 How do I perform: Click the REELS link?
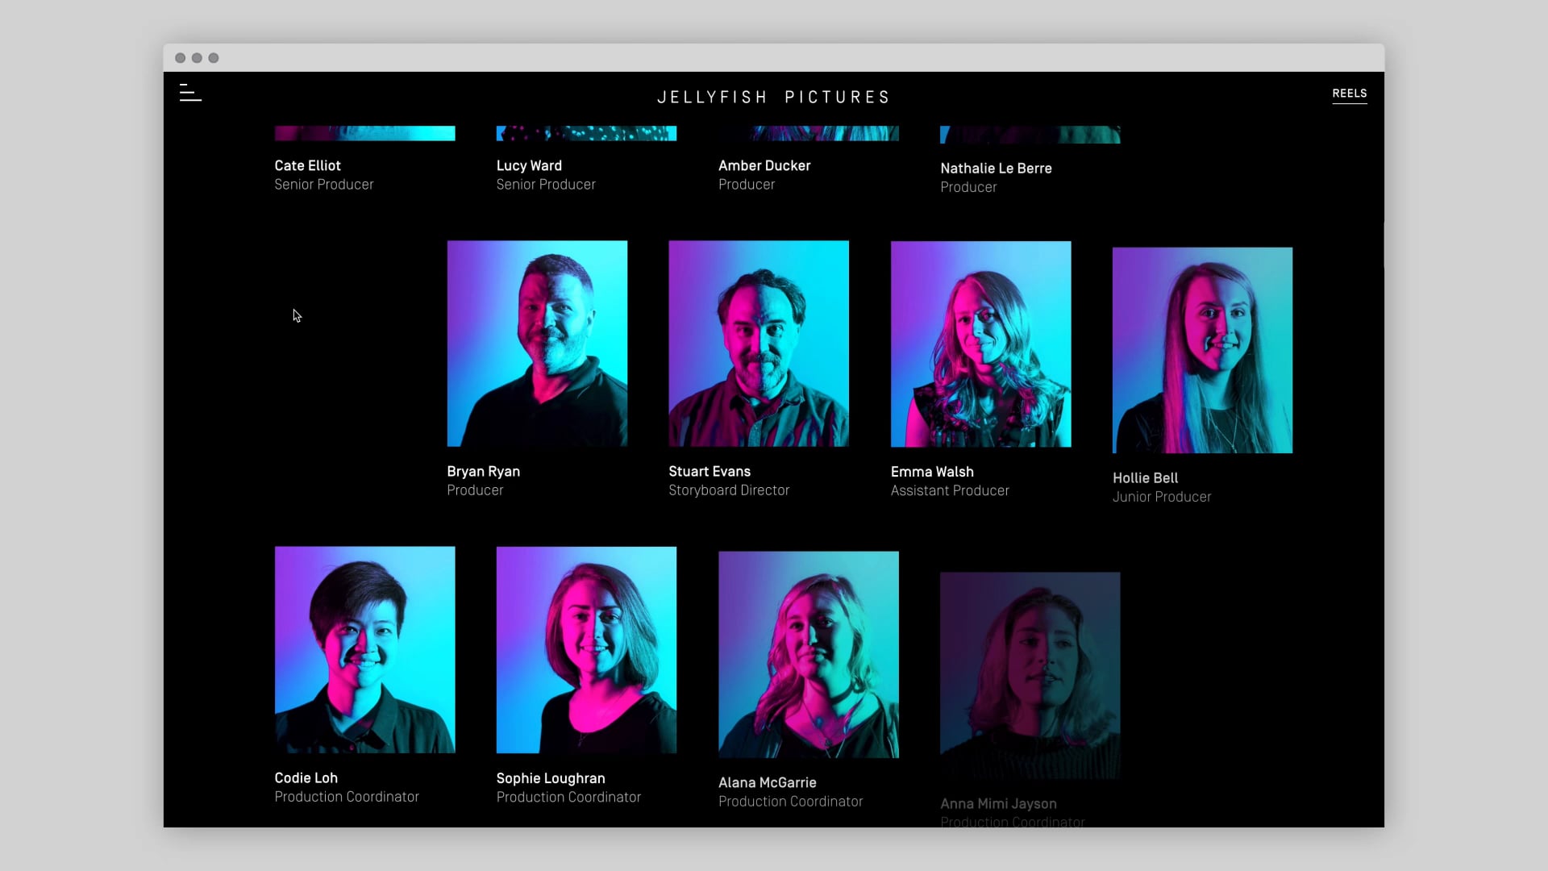(x=1349, y=94)
